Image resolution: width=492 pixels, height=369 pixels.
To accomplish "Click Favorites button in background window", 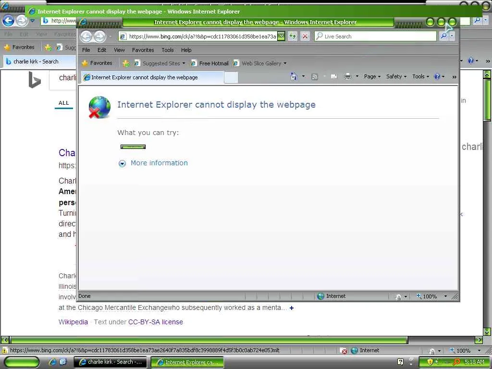I will (19, 48).
